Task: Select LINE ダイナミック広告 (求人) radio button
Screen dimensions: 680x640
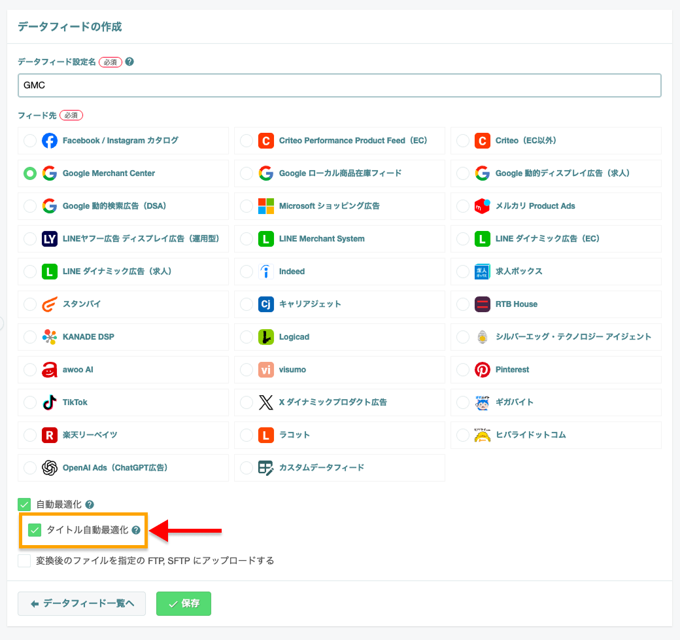Action: 30,272
